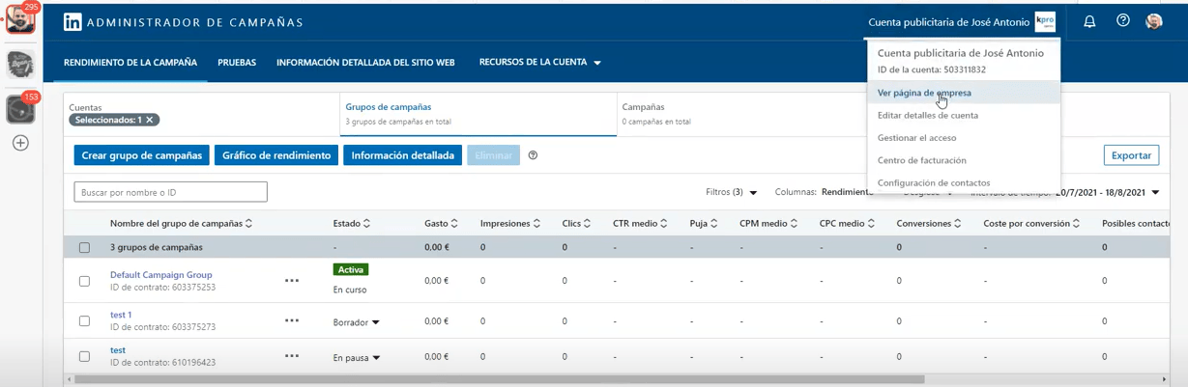Open the second sidebar workspace icon
1188x387 pixels.
[x=20, y=65]
